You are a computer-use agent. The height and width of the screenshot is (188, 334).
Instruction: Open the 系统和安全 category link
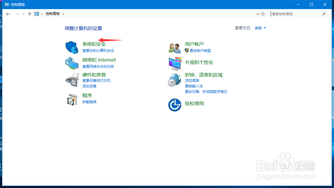click(x=94, y=44)
